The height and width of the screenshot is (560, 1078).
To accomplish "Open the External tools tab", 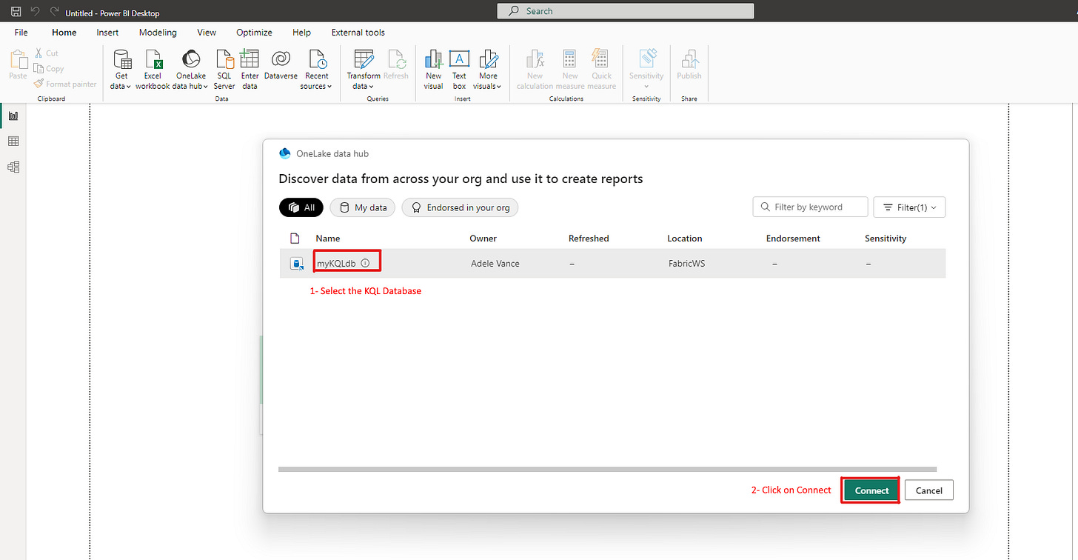I will 358,32.
